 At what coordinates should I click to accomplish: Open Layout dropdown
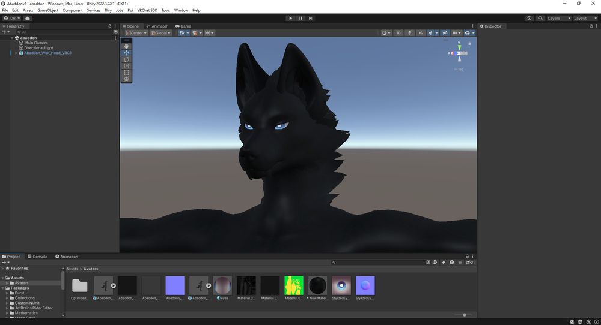585,18
